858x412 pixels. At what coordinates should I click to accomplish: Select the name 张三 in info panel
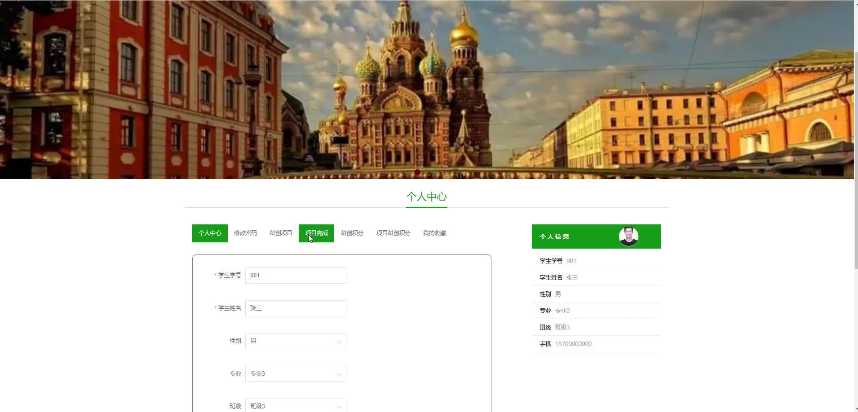tap(572, 277)
